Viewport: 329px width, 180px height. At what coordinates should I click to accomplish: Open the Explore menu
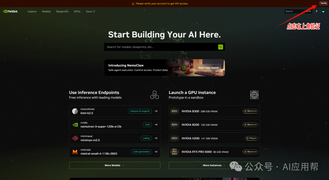32,12
